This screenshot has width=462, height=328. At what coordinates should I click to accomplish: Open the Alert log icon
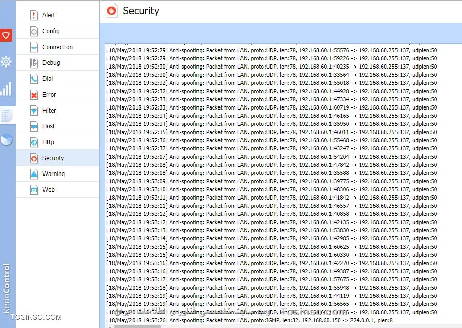(34, 15)
